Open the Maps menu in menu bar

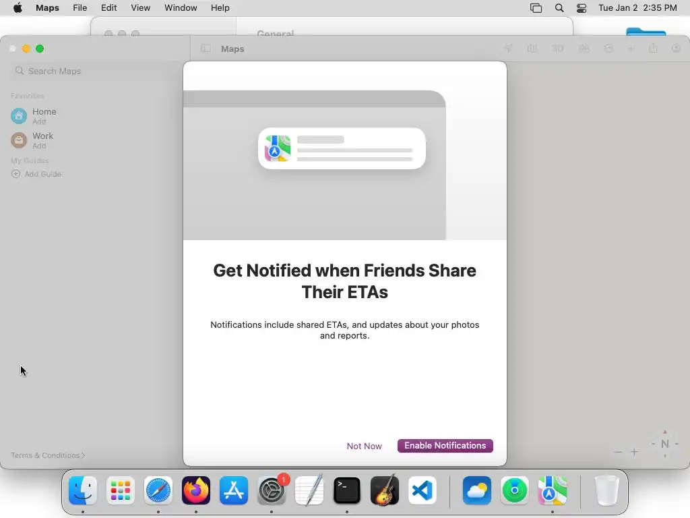click(x=47, y=8)
